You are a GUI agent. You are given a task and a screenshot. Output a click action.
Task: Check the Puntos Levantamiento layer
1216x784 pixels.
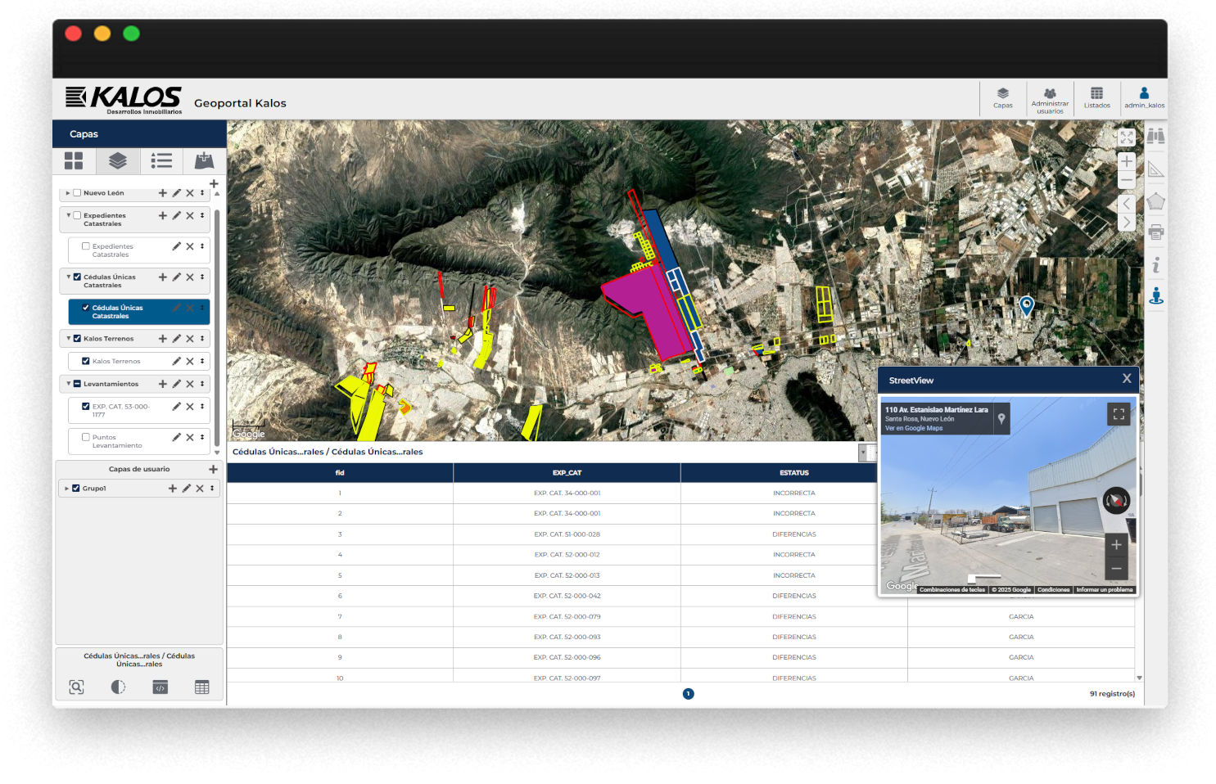tap(86, 437)
